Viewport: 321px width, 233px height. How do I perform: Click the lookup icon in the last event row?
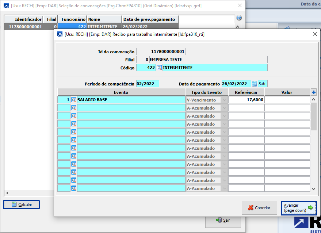coord(74,188)
